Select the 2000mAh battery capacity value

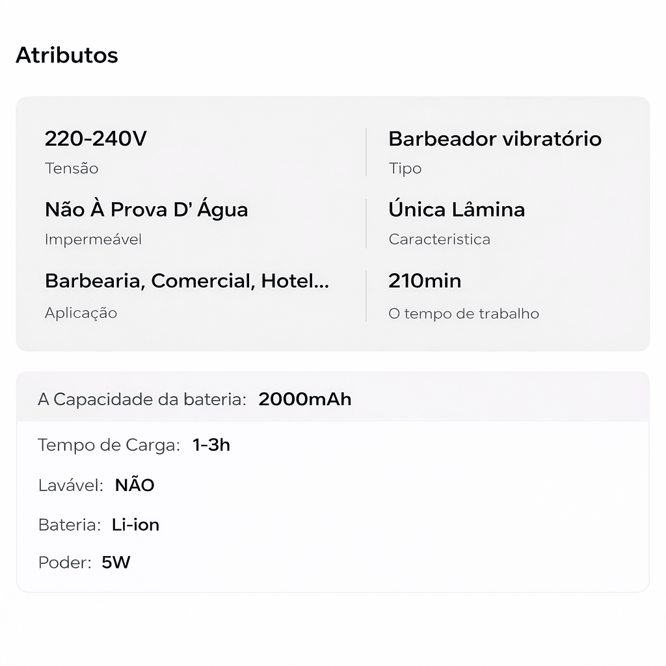pyautogui.click(x=305, y=399)
